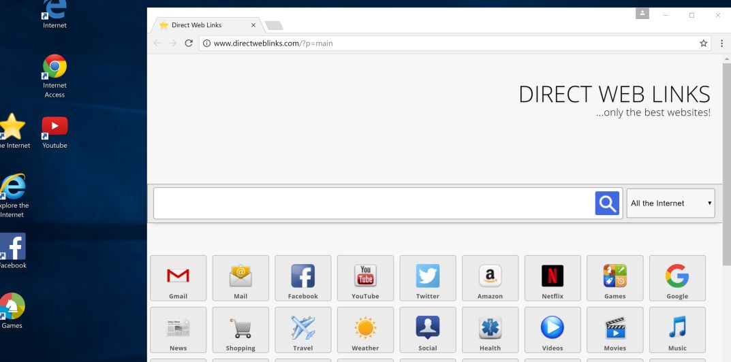Close the Direct Web Links tab
The width and height of the screenshot is (731, 362).
(253, 25)
